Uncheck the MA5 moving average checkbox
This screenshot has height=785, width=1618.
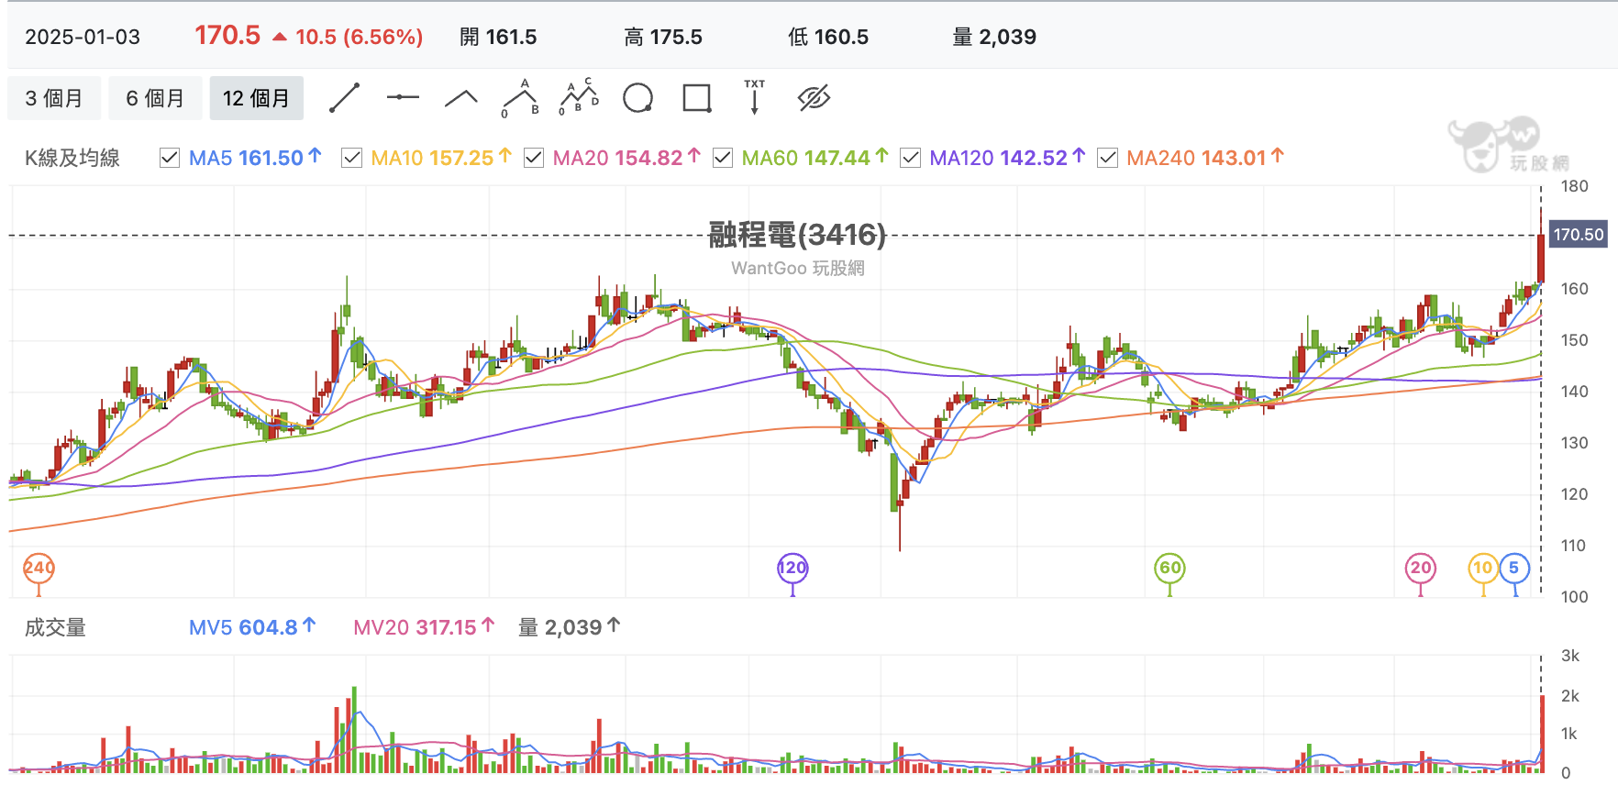click(x=170, y=158)
